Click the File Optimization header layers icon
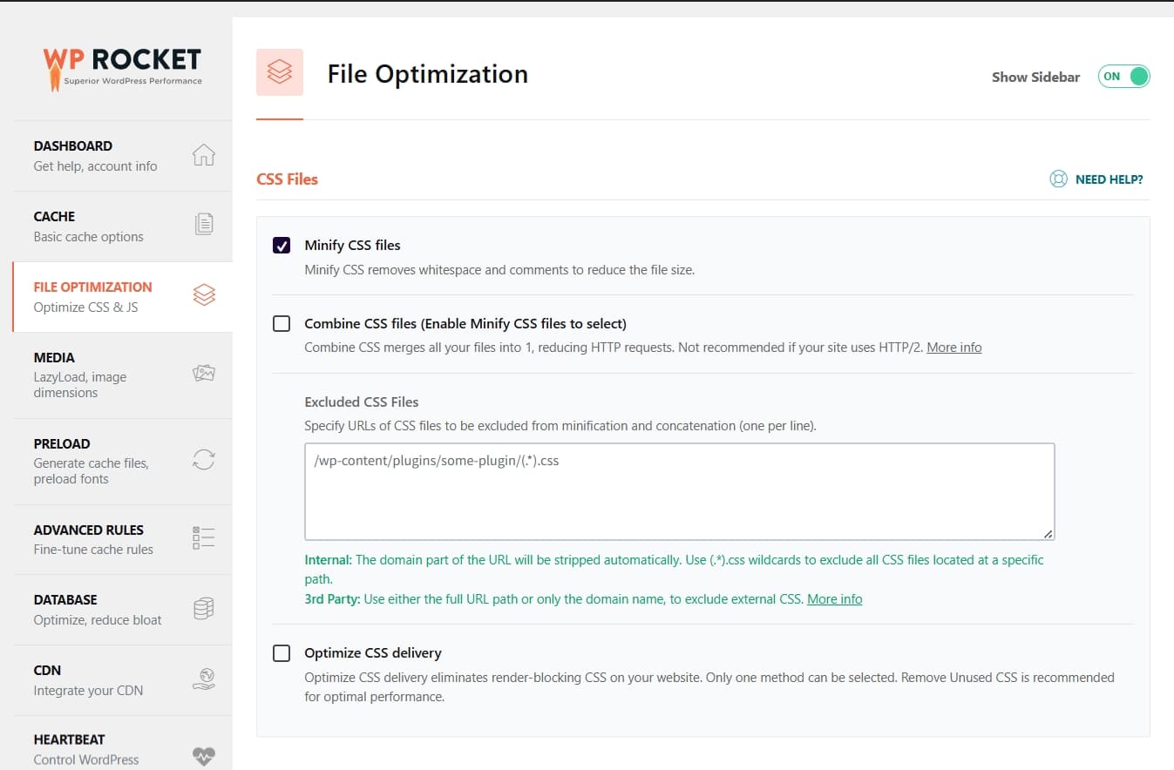This screenshot has height=770, width=1174. [280, 72]
